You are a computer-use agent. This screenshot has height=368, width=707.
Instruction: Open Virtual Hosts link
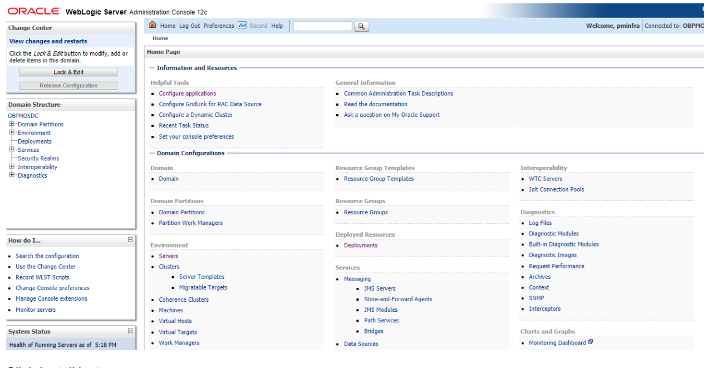click(175, 321)
